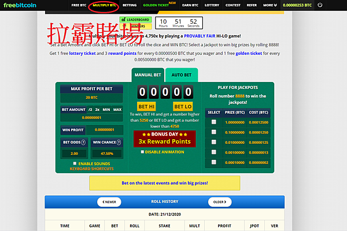Click the win profit value field
Viewport: 347px width, 231px height.
point(105,130)
